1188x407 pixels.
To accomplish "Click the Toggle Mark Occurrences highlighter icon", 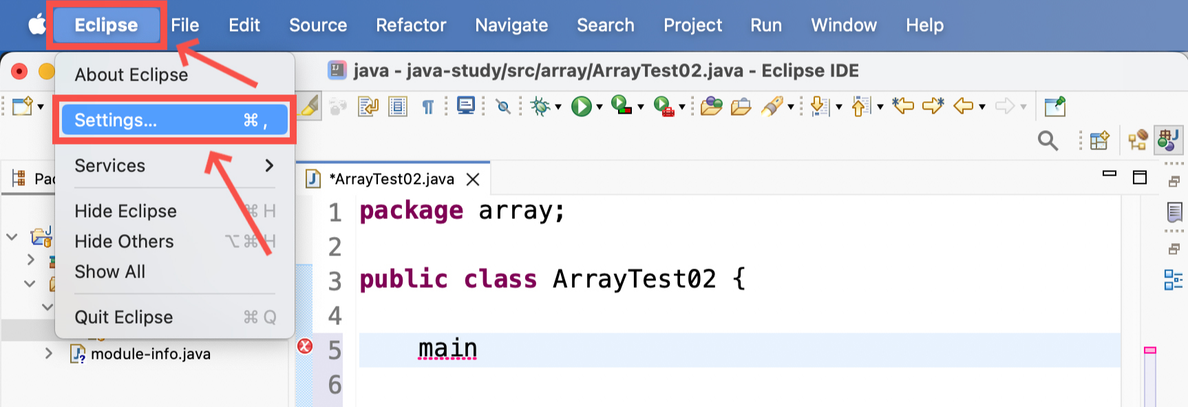I will pos(310,106).
